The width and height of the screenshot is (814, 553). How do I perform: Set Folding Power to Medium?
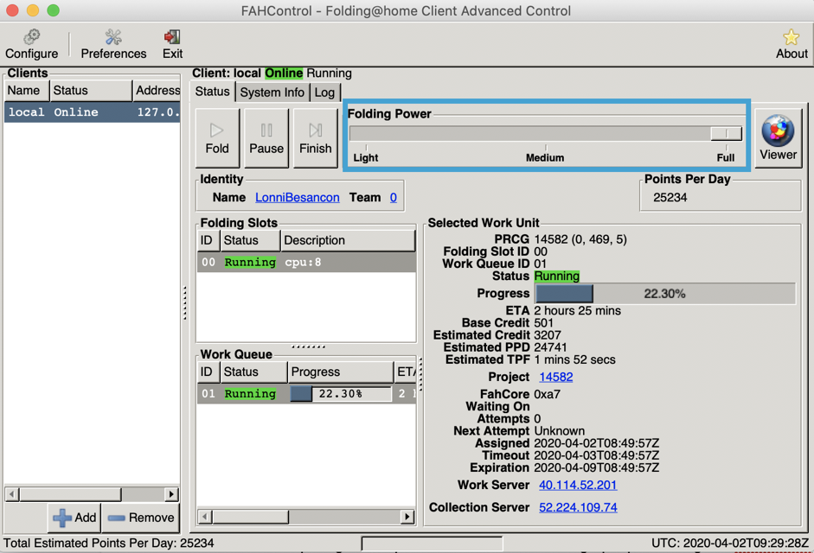coord(545,158)
